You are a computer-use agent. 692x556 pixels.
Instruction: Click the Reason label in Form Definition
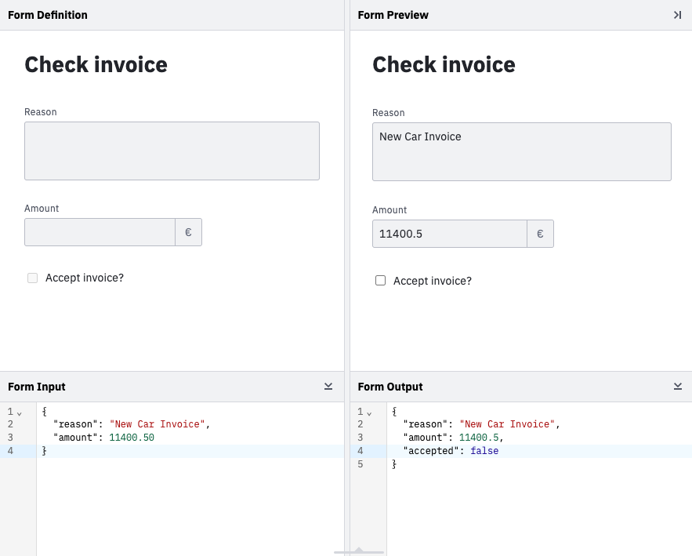[x=41, y=111]
